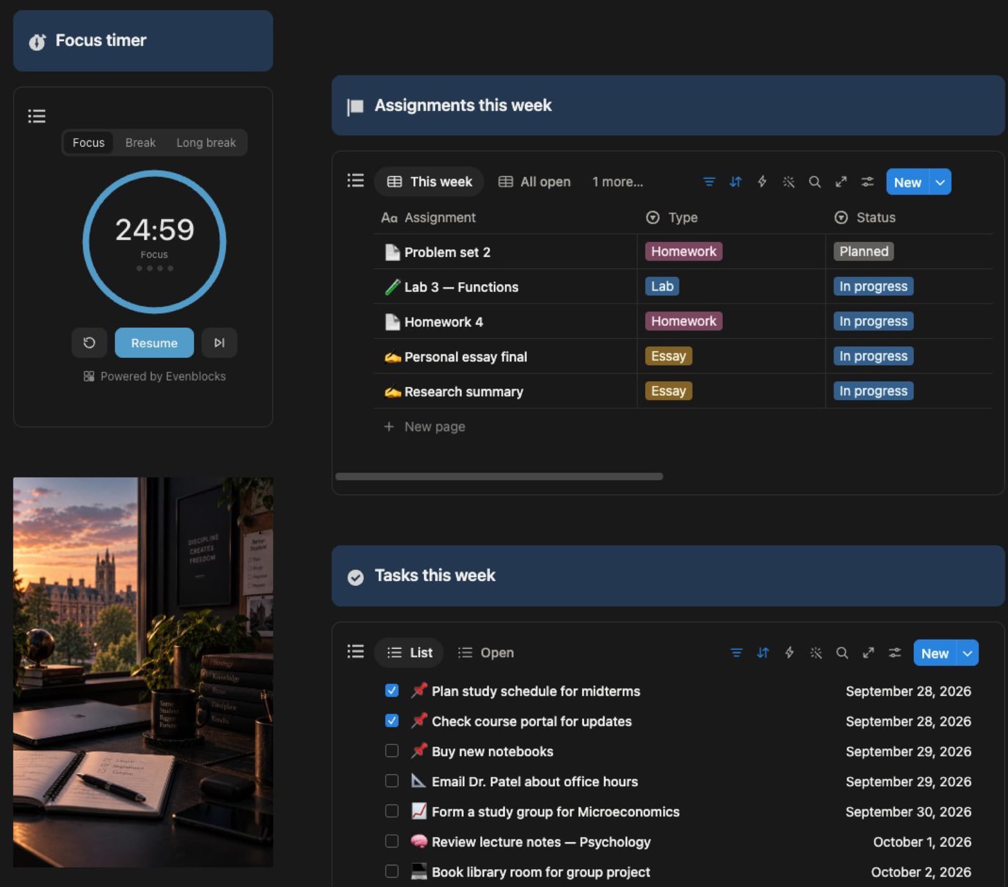Select the This week view tab
Image resolution: width=1008 pixels, height=887 pixels.
tap(429, 182)
